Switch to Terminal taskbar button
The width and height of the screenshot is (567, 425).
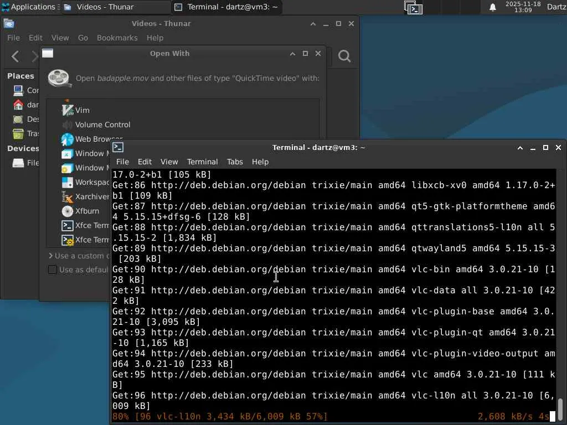coord(227,7)
